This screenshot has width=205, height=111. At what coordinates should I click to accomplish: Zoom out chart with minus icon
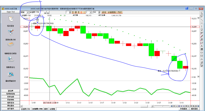click(x=177, y=106)
